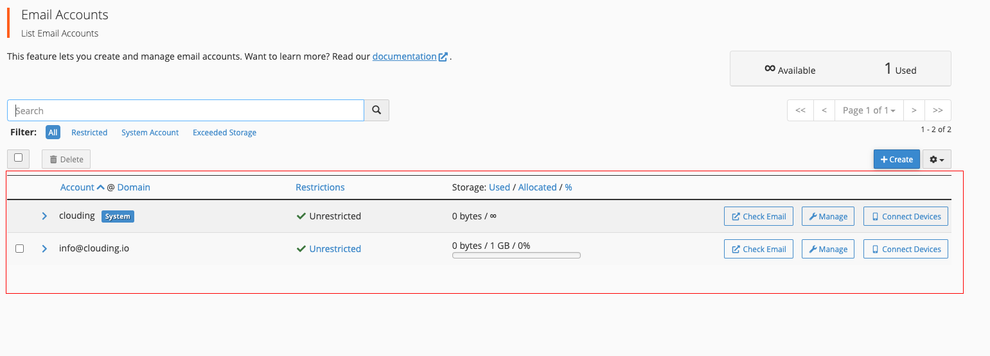Screen dimensions: 990x356
Task: Open the documentation link
Action: coord(404,56)
